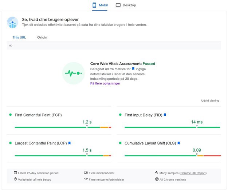This screenshot has height=190, width=228.
Task: Click the Chrome icon beside All Chrome versions
Action: click(x=156, y=179)
